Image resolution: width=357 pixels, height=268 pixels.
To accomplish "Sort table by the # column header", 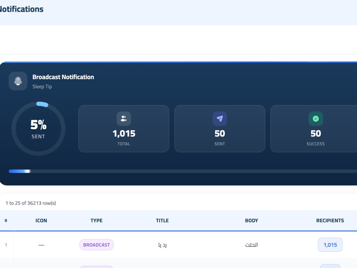I will 6,220.
